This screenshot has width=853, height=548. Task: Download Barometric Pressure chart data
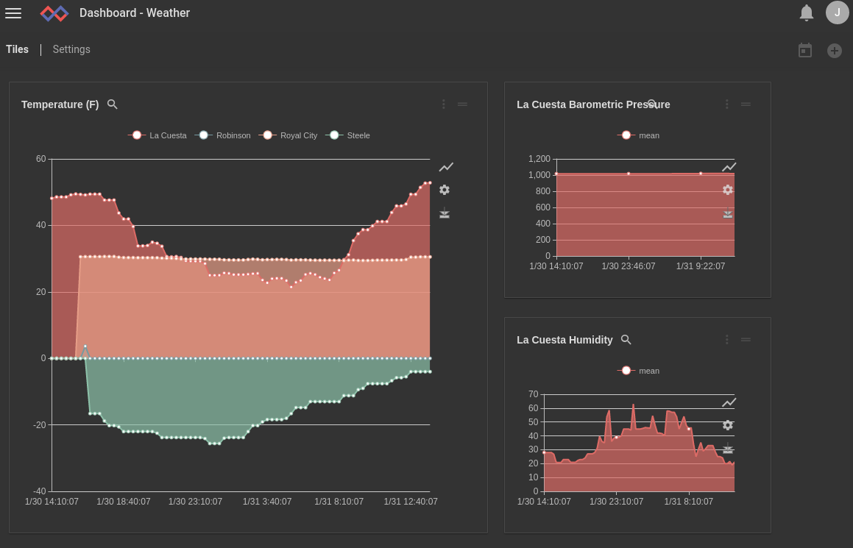point(728,213)
